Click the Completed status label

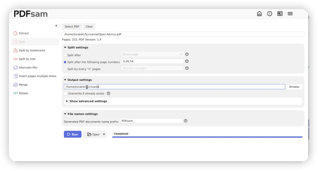click(x=121, y=134)
